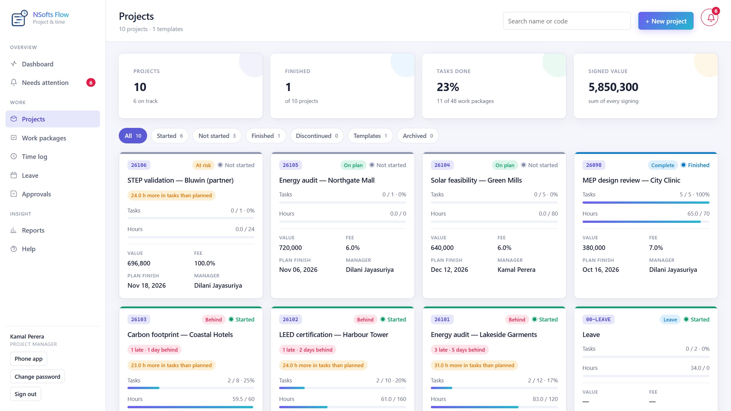Click the 00-LEAVE project code
731x411 pixels.
(x=598, y=319)
